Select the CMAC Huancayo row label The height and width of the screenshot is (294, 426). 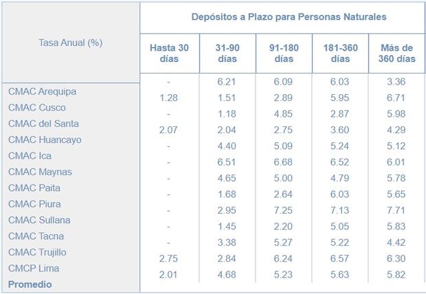45,139
